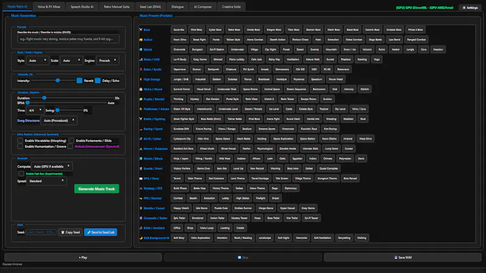Open the Style dropdown
486x273 pixels.
pos(37,61)
